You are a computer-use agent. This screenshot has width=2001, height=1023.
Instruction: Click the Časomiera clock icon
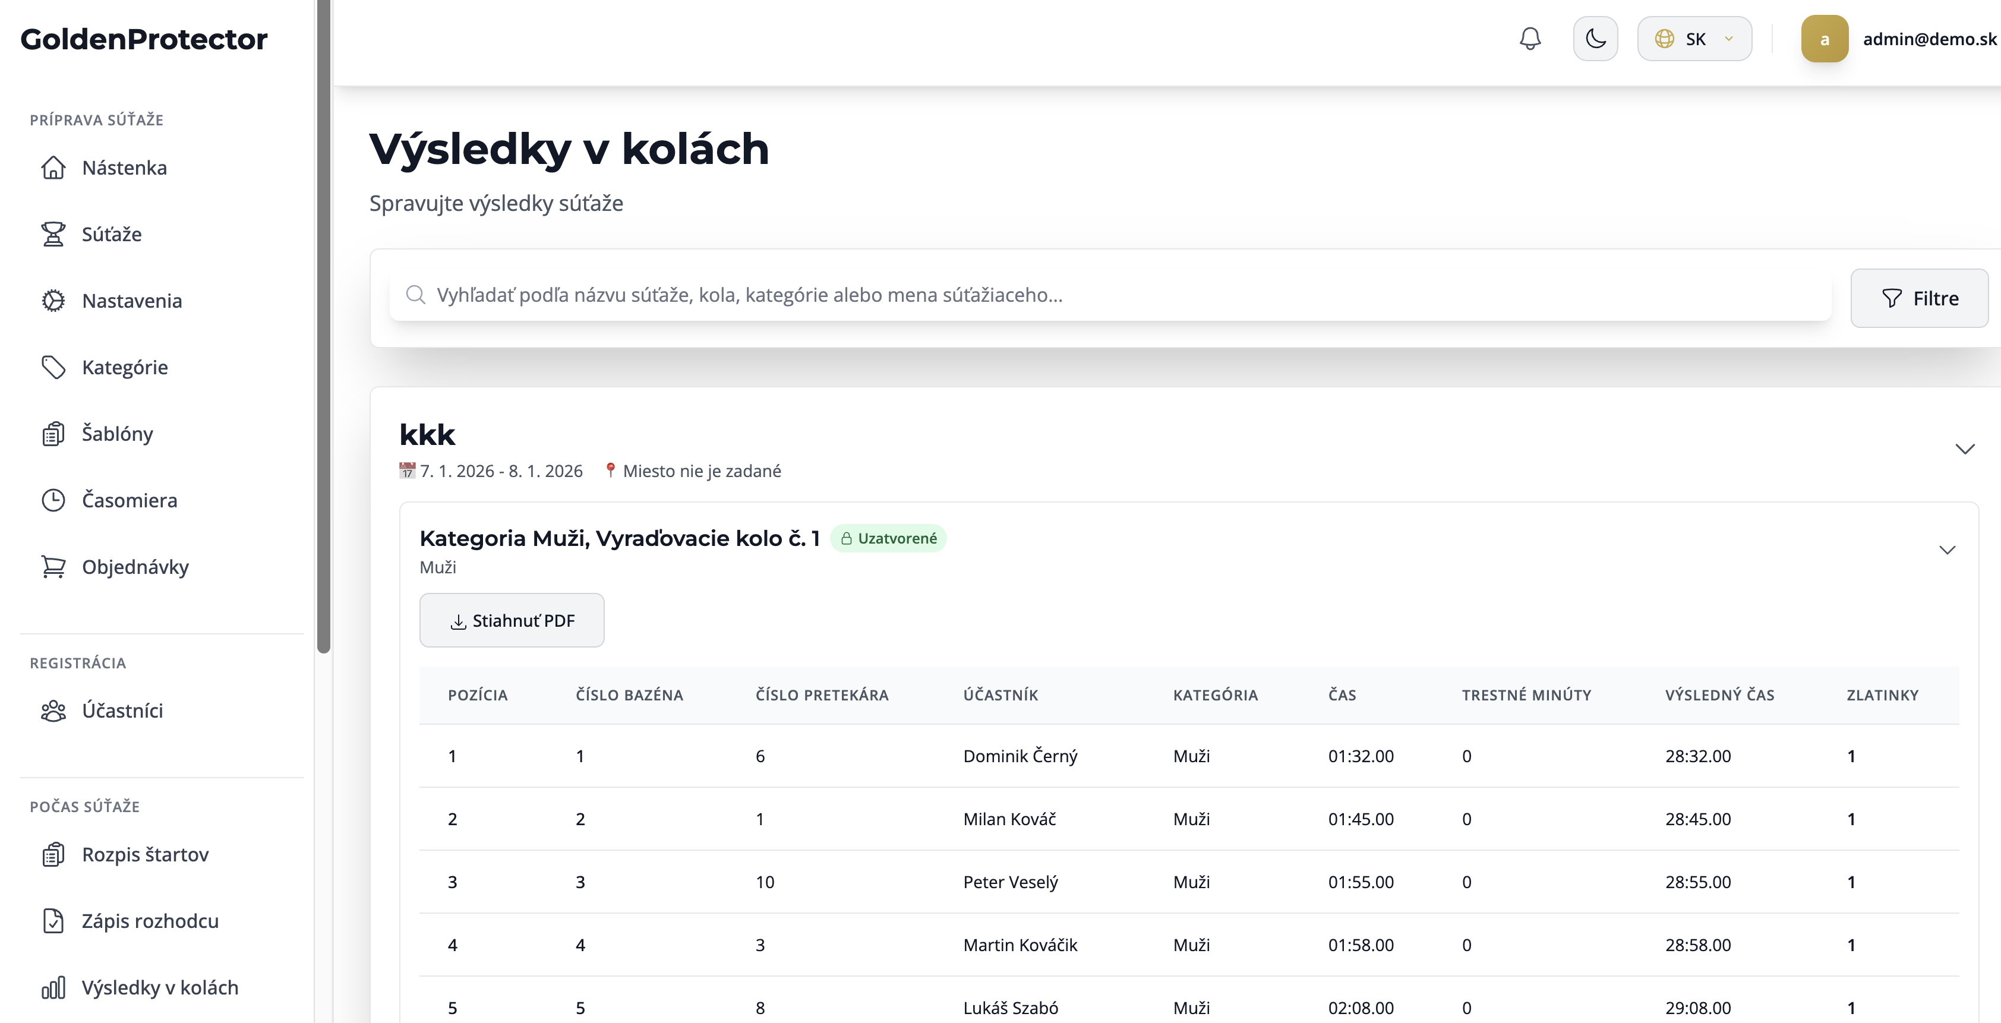53,500
